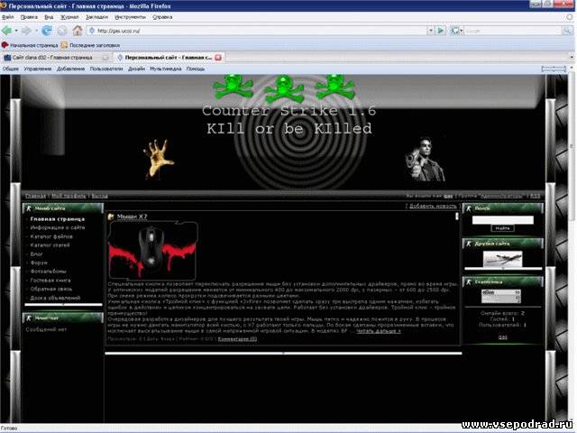
Task: Click the Главная link in the top nav
Action: (36, 197)
